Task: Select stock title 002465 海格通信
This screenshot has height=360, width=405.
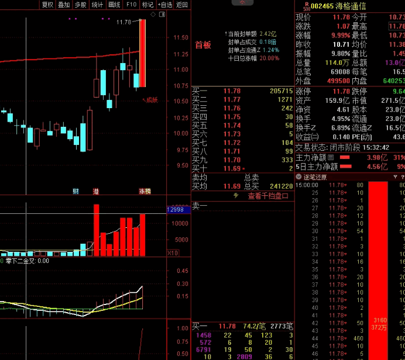Action: click(338, 6)
